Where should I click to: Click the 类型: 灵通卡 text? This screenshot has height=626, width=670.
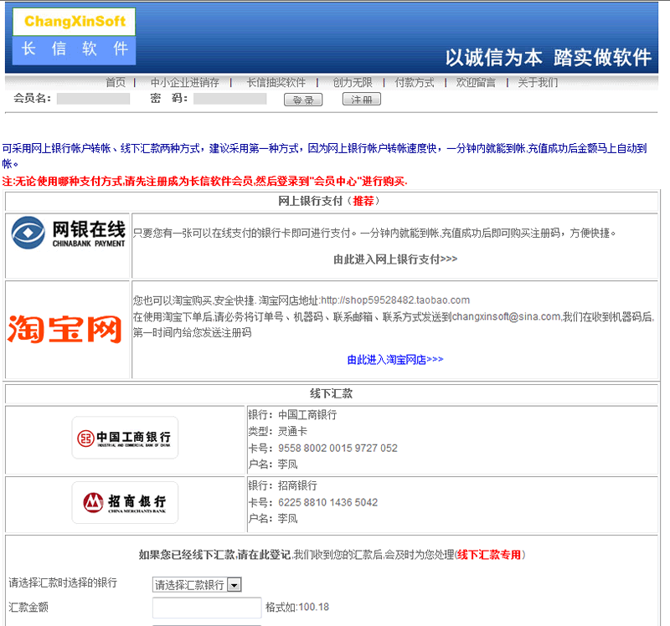pos(278,431)
